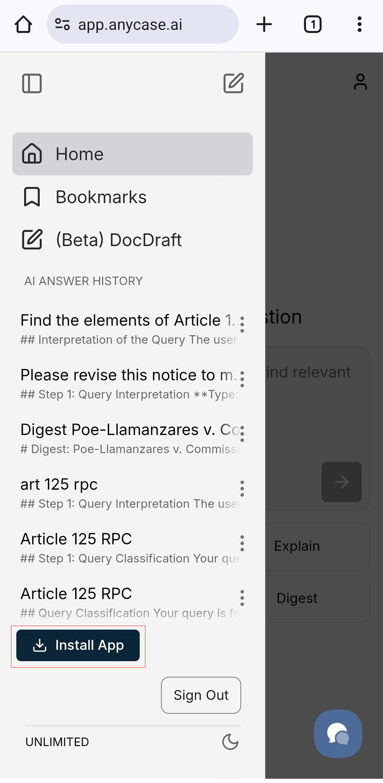Image resolution: width=383 pixels, height=783 pixels.
Task: Open the user profile icon
Action: (360, 82)
